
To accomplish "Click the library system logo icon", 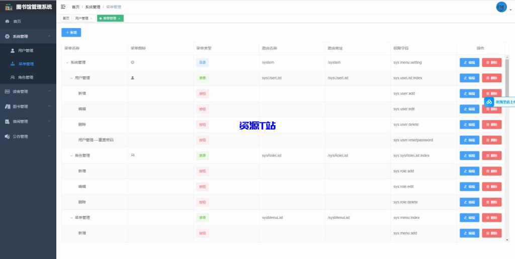I will [8, 7].
